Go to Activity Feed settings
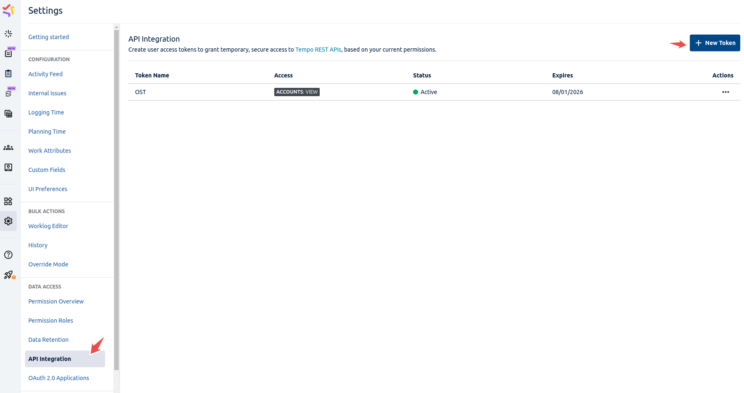Image resolution: width=744 pixels, height=393 pixels. tap(45, 74)
